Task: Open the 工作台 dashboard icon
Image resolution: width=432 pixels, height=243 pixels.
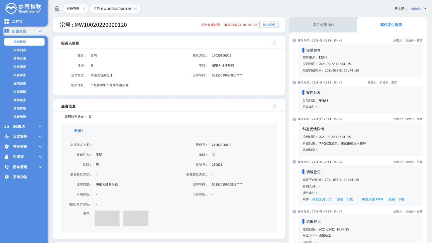Action: (x=7, y=21)
